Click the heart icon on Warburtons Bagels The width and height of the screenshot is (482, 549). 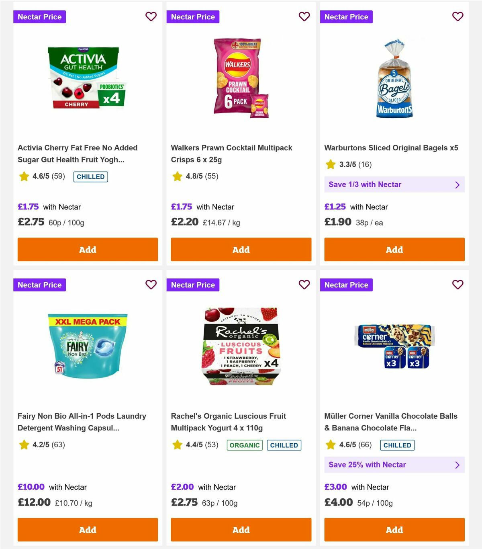coord(457,16)
